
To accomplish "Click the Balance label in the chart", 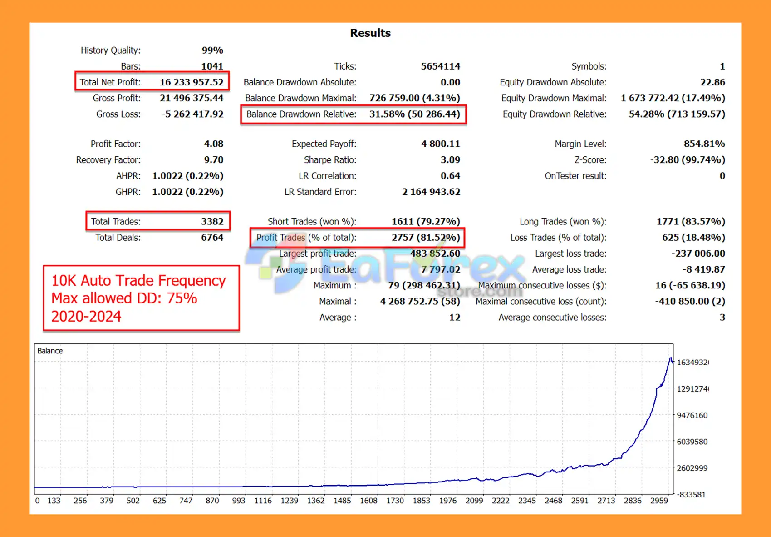I will (x=50, y=351).
